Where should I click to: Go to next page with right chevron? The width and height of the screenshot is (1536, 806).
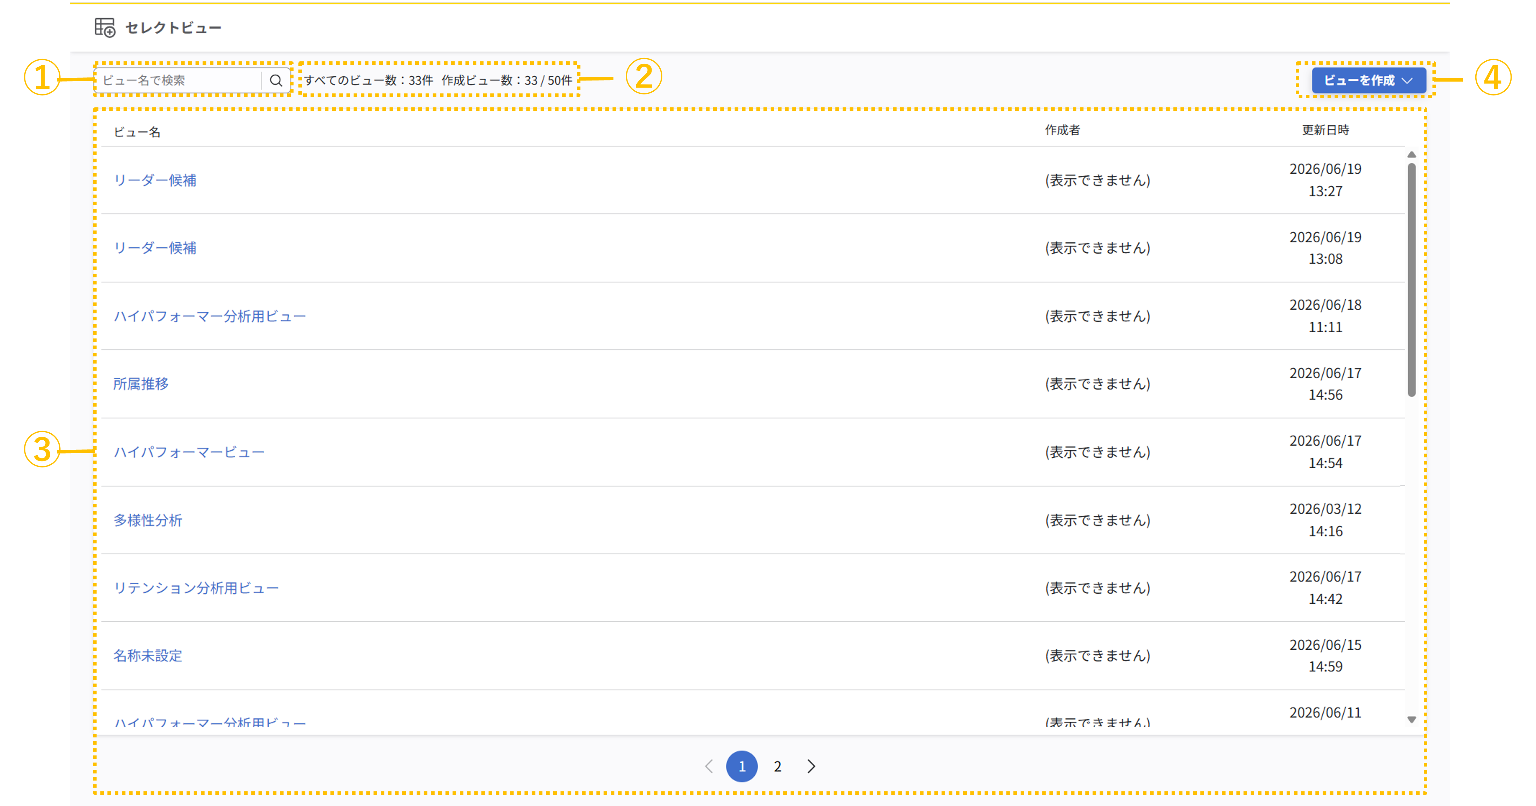click(x=811, y=766)
